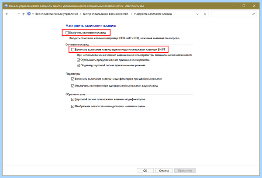Viewport: 262px width, 178px height.
Task: Refresh the page with refresh icon
Action: 205,14
